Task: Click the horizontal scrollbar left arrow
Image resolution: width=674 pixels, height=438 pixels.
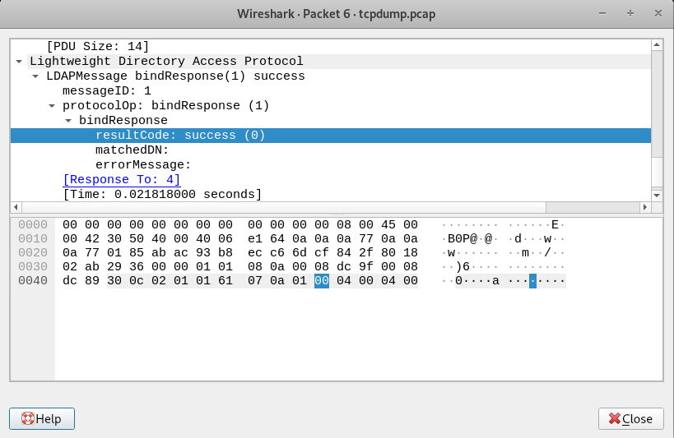Action: click(x=16, y=207)
